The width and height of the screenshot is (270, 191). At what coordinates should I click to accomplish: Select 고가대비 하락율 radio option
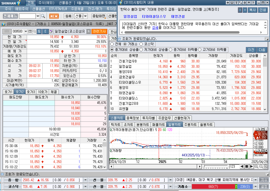point(200,50)
